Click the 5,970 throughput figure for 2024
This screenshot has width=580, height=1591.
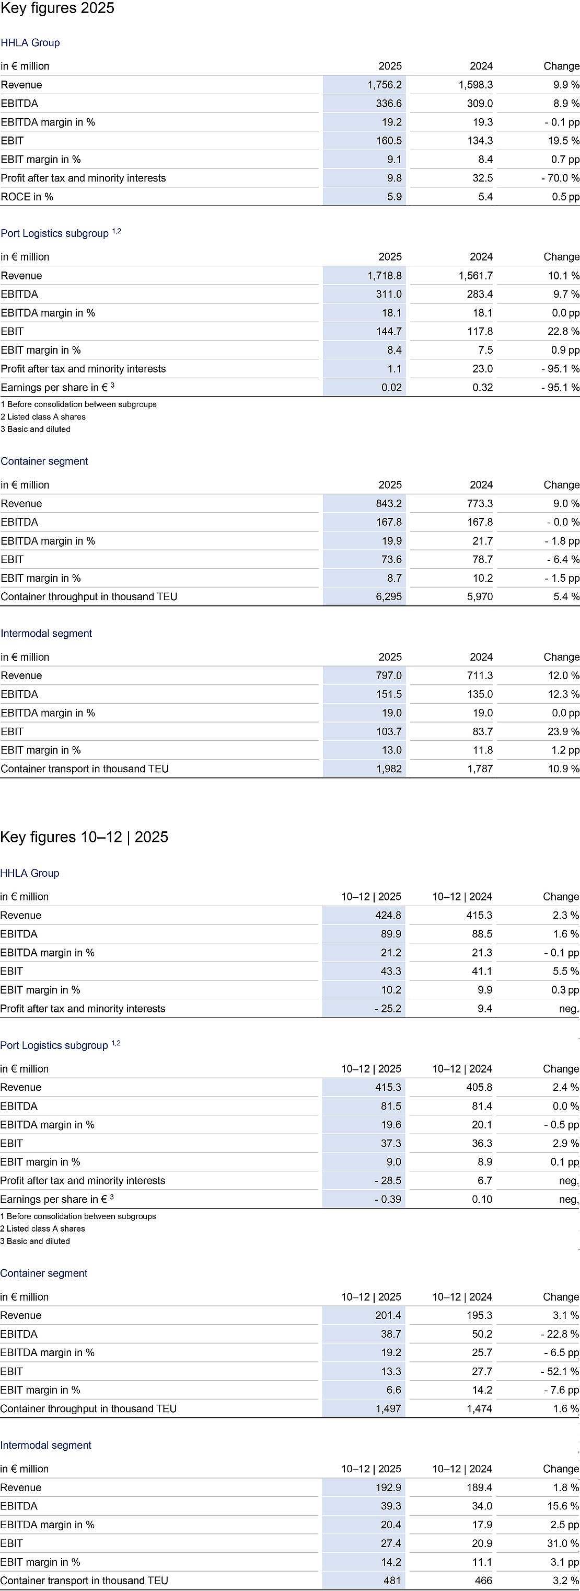[480, 596]
